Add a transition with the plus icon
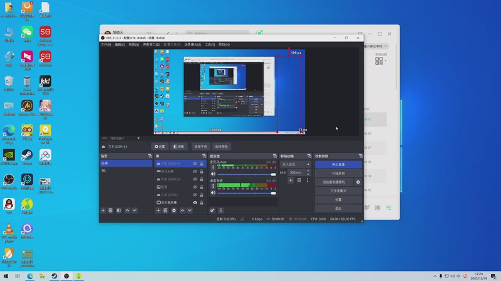 [x=291, y=180]
